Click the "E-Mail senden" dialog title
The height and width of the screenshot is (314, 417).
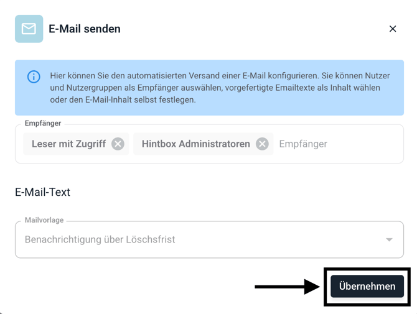[85, 29]
